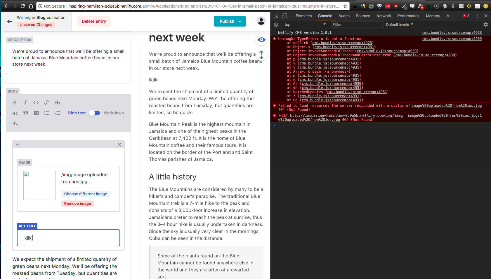491x279 pixels.
Task: Click the Choose different image button
Action: [x=86, y=194]
